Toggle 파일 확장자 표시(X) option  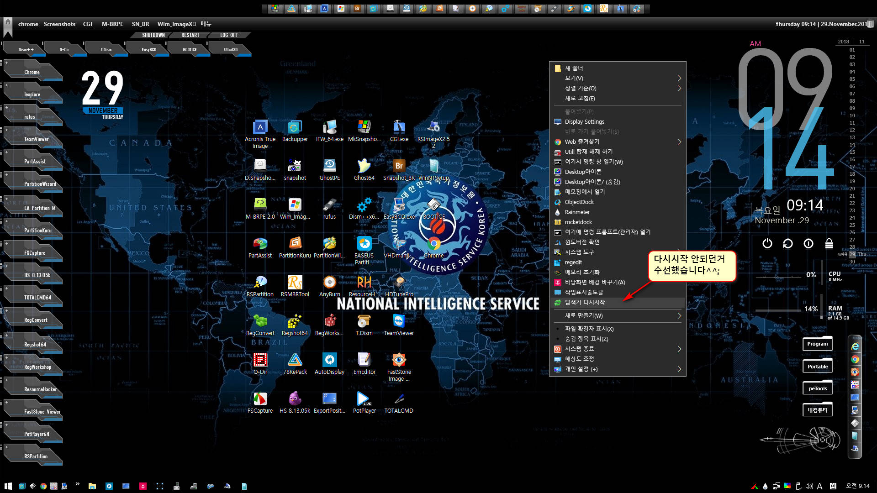617,329
